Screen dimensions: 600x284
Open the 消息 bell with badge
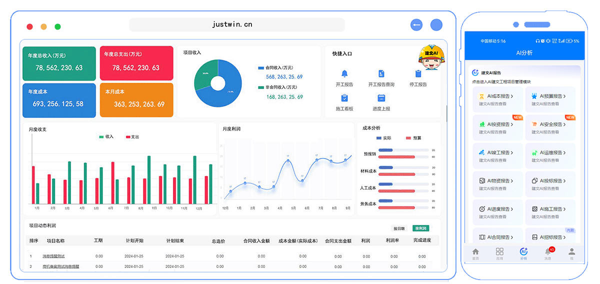click(548, 252)
